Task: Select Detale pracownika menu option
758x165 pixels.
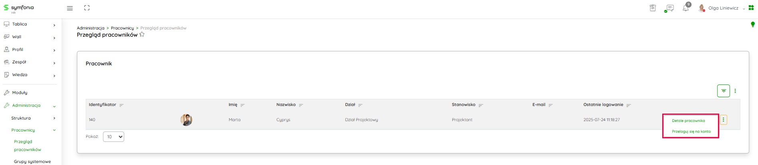Action: pyautogui.click(x=688, y=121)
